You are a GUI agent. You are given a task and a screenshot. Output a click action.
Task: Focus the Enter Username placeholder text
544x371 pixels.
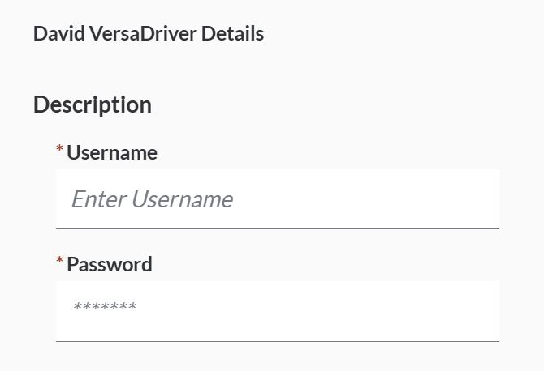pyautogui.click(x=153, y=199)
